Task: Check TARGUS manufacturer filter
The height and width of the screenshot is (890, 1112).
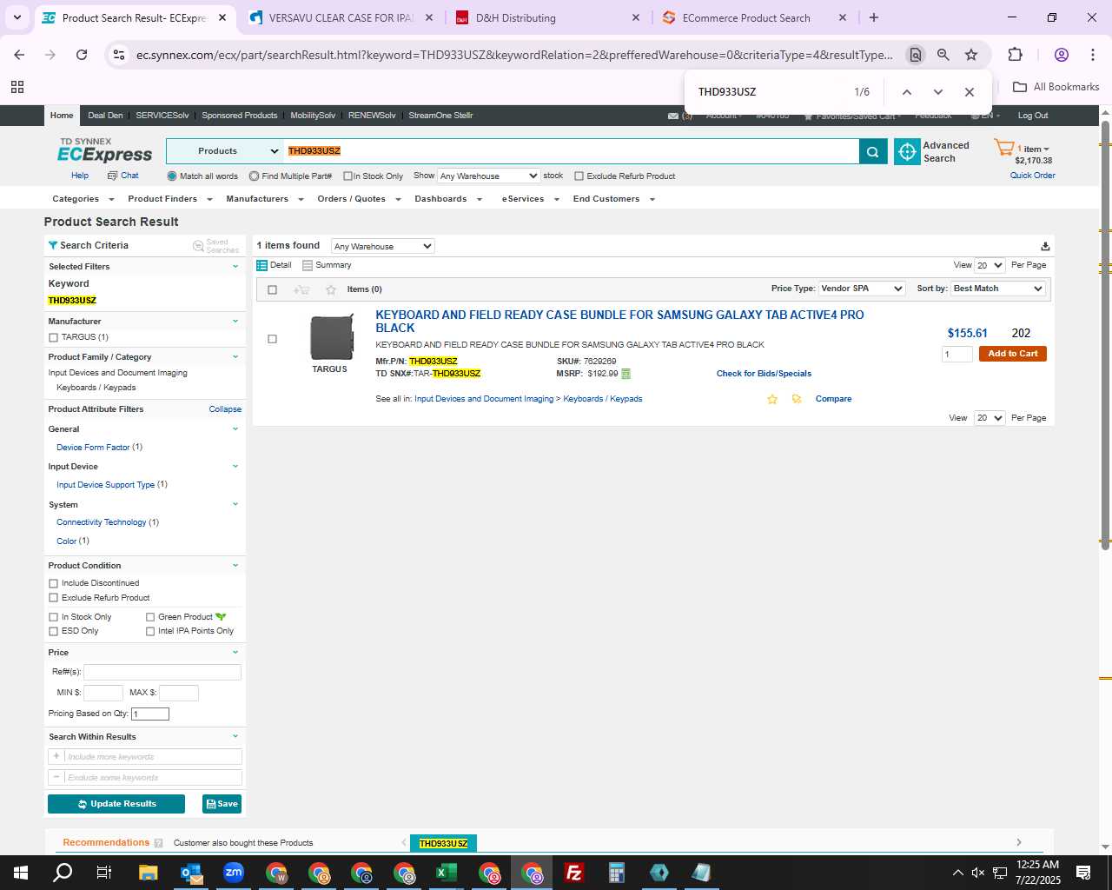Action: pos(53,337)
